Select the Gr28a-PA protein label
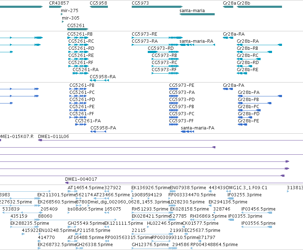 point(234,85)
